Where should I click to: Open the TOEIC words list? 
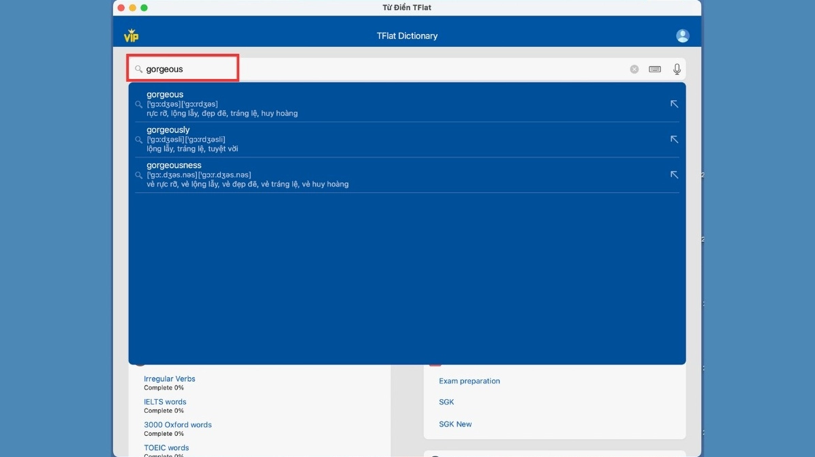click(x=166, y=447)
